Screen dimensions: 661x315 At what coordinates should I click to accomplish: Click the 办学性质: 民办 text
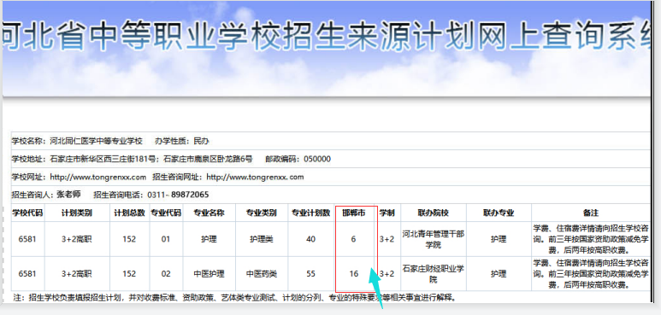181,141
